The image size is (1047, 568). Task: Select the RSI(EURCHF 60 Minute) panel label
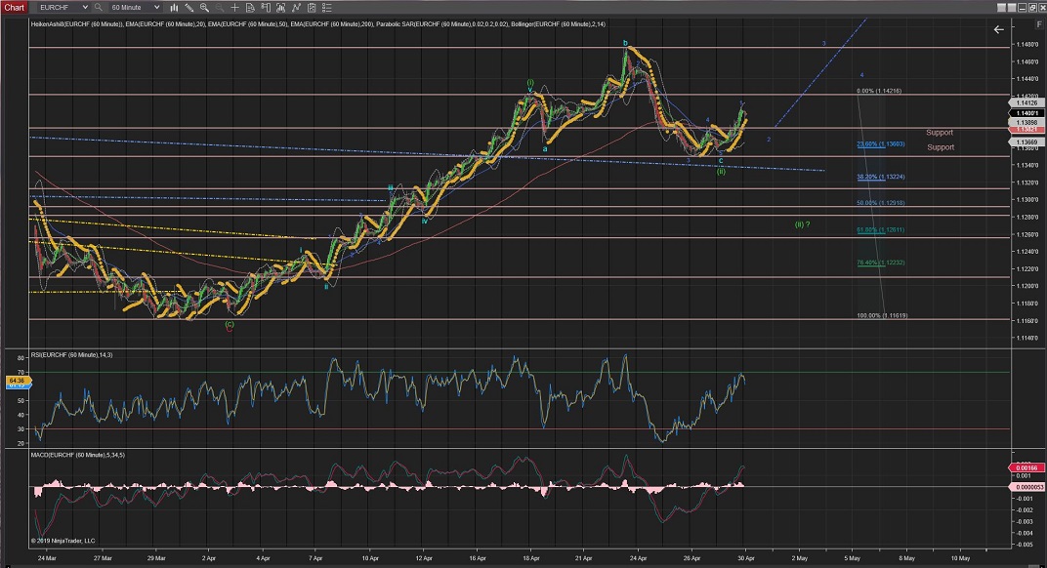click(73, 354)
